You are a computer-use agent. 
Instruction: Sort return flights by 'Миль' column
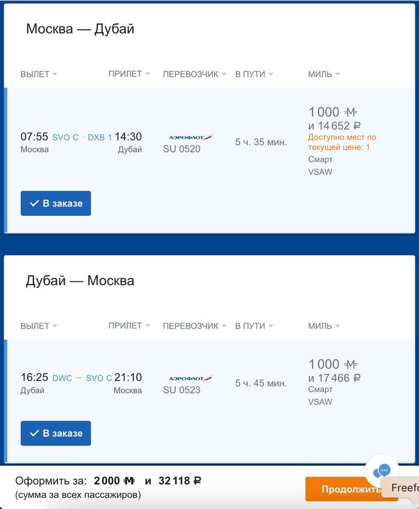(x=324, y=326)
